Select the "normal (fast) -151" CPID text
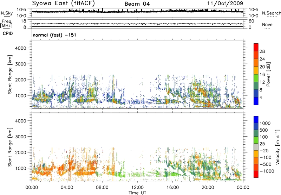281x195 pixels. pyautogui.click(x=54, y=35)
